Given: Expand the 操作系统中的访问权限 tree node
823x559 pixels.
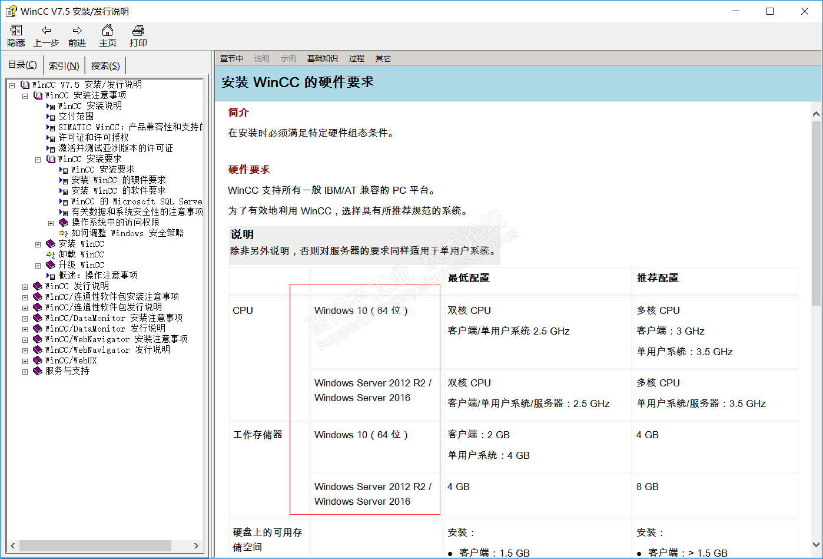Looking at the screenshot, I should click(51, 222).
